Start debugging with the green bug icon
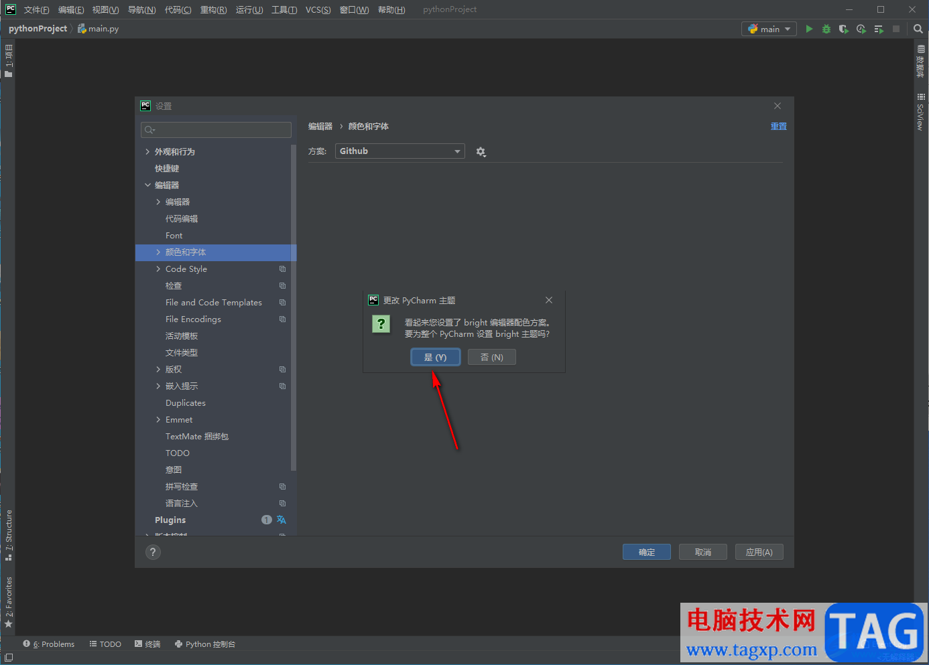Screen dimensions: 929x665 (x=826, y=29)
